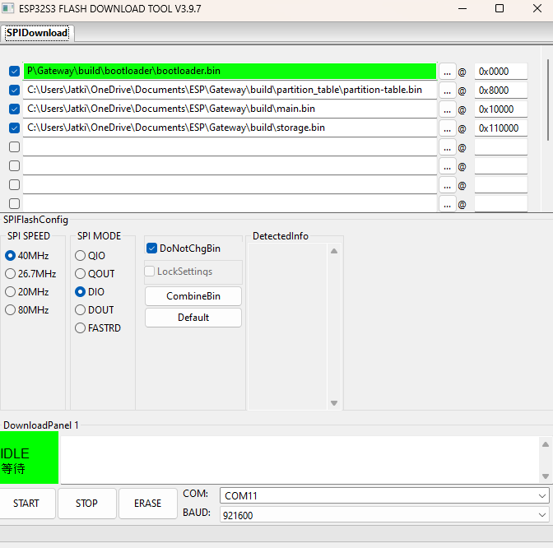The width and height of the screenshot is (553, 548).
Task: Open browse button on sixth empty row
Action: [x=447, y=166]
